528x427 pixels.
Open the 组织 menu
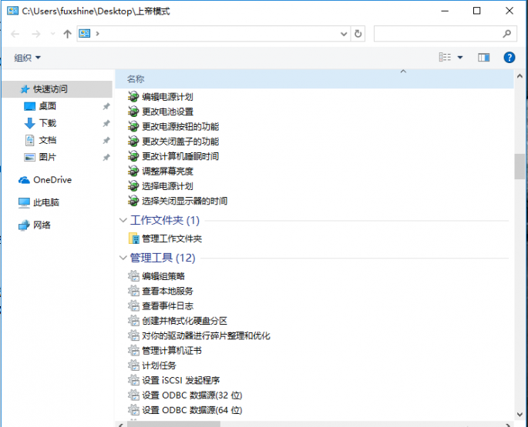click(27, 58)
